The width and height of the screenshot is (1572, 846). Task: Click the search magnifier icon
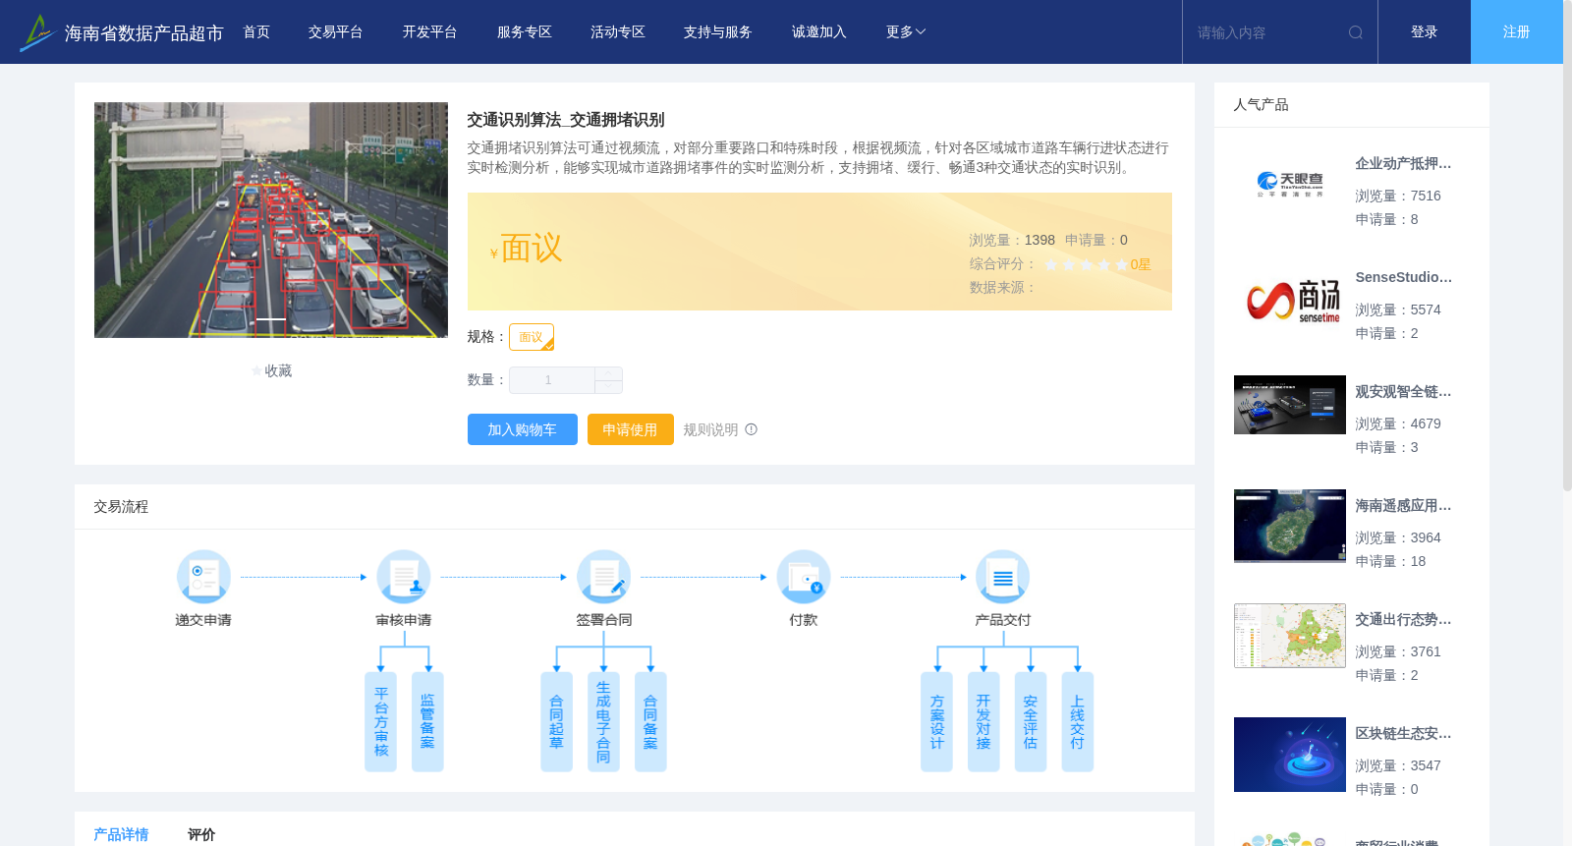point(1356,32)
